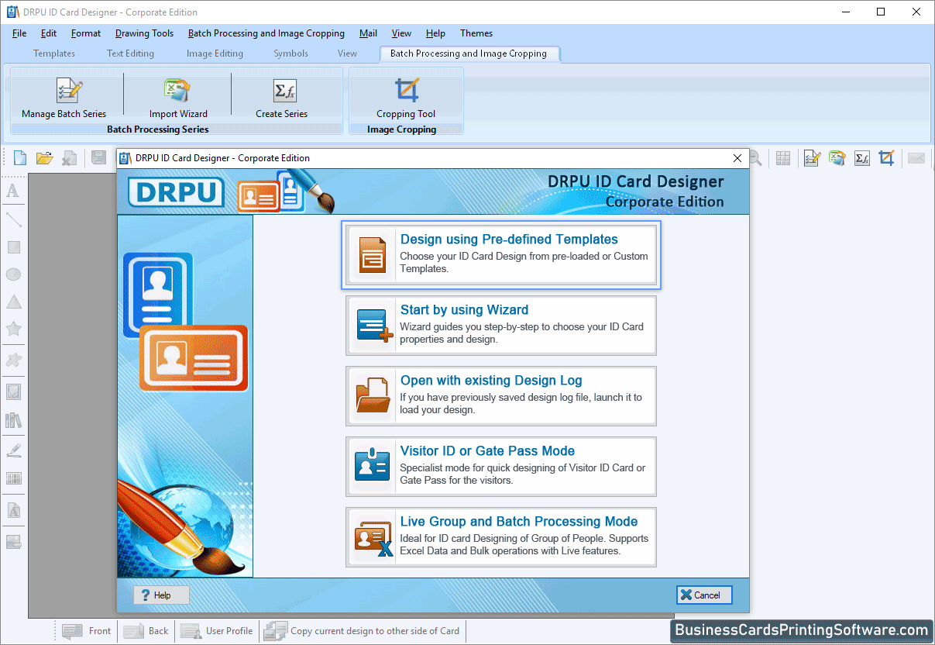This screenshot has height=645, width=935.
Task: Select the Line drawing tool
Action: [13, 219]
